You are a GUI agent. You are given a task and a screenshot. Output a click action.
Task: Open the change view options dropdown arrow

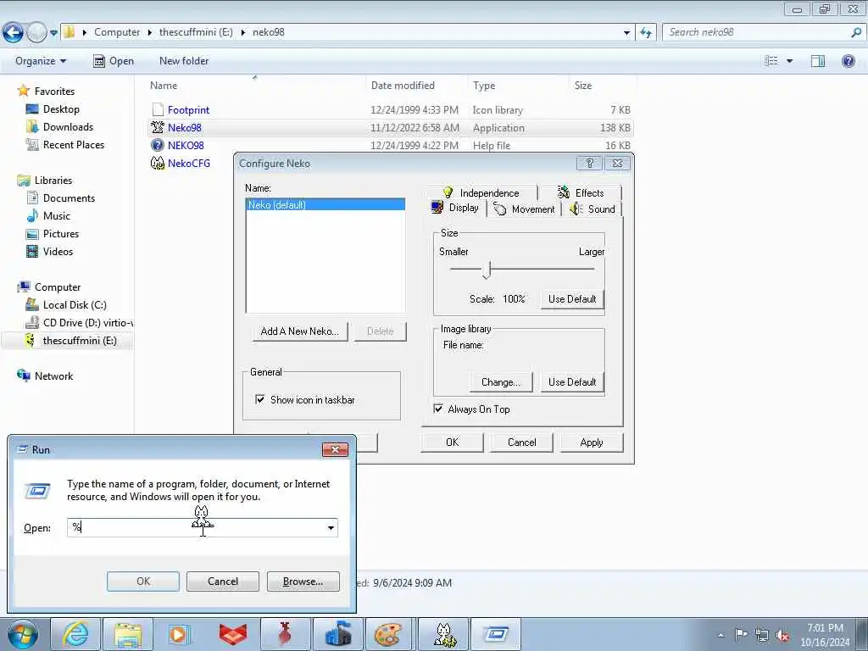790,61
